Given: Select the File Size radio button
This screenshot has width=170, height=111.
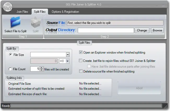Looking at the screenshot, I should (10, 55).
